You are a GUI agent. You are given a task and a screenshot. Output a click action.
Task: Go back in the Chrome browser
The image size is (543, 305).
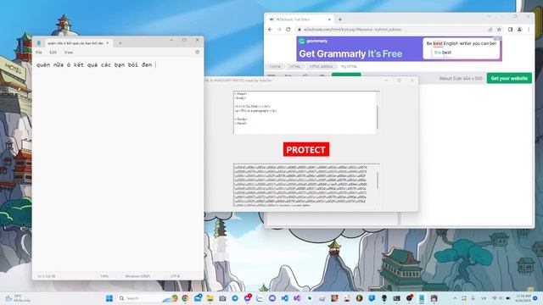pyautogui.click(x=270, y=30)
